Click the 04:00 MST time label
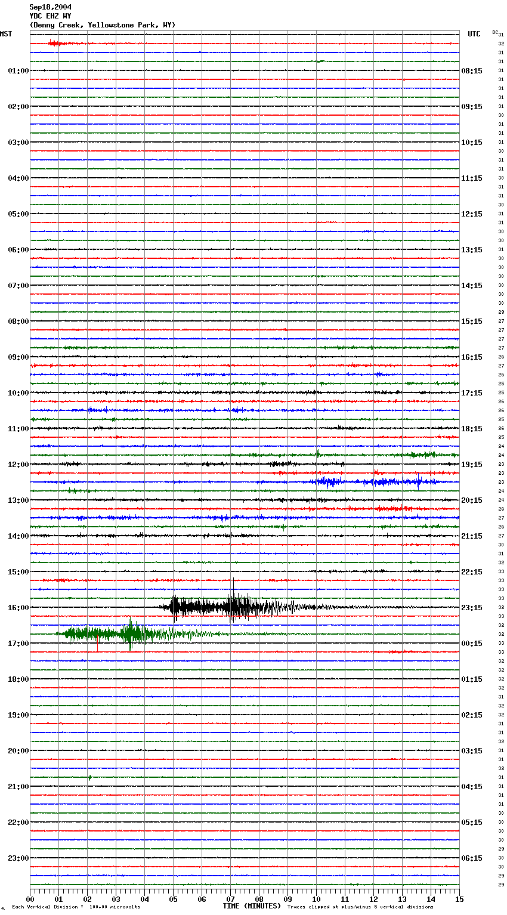Screen dimensions: 507x915 point(18,178)
